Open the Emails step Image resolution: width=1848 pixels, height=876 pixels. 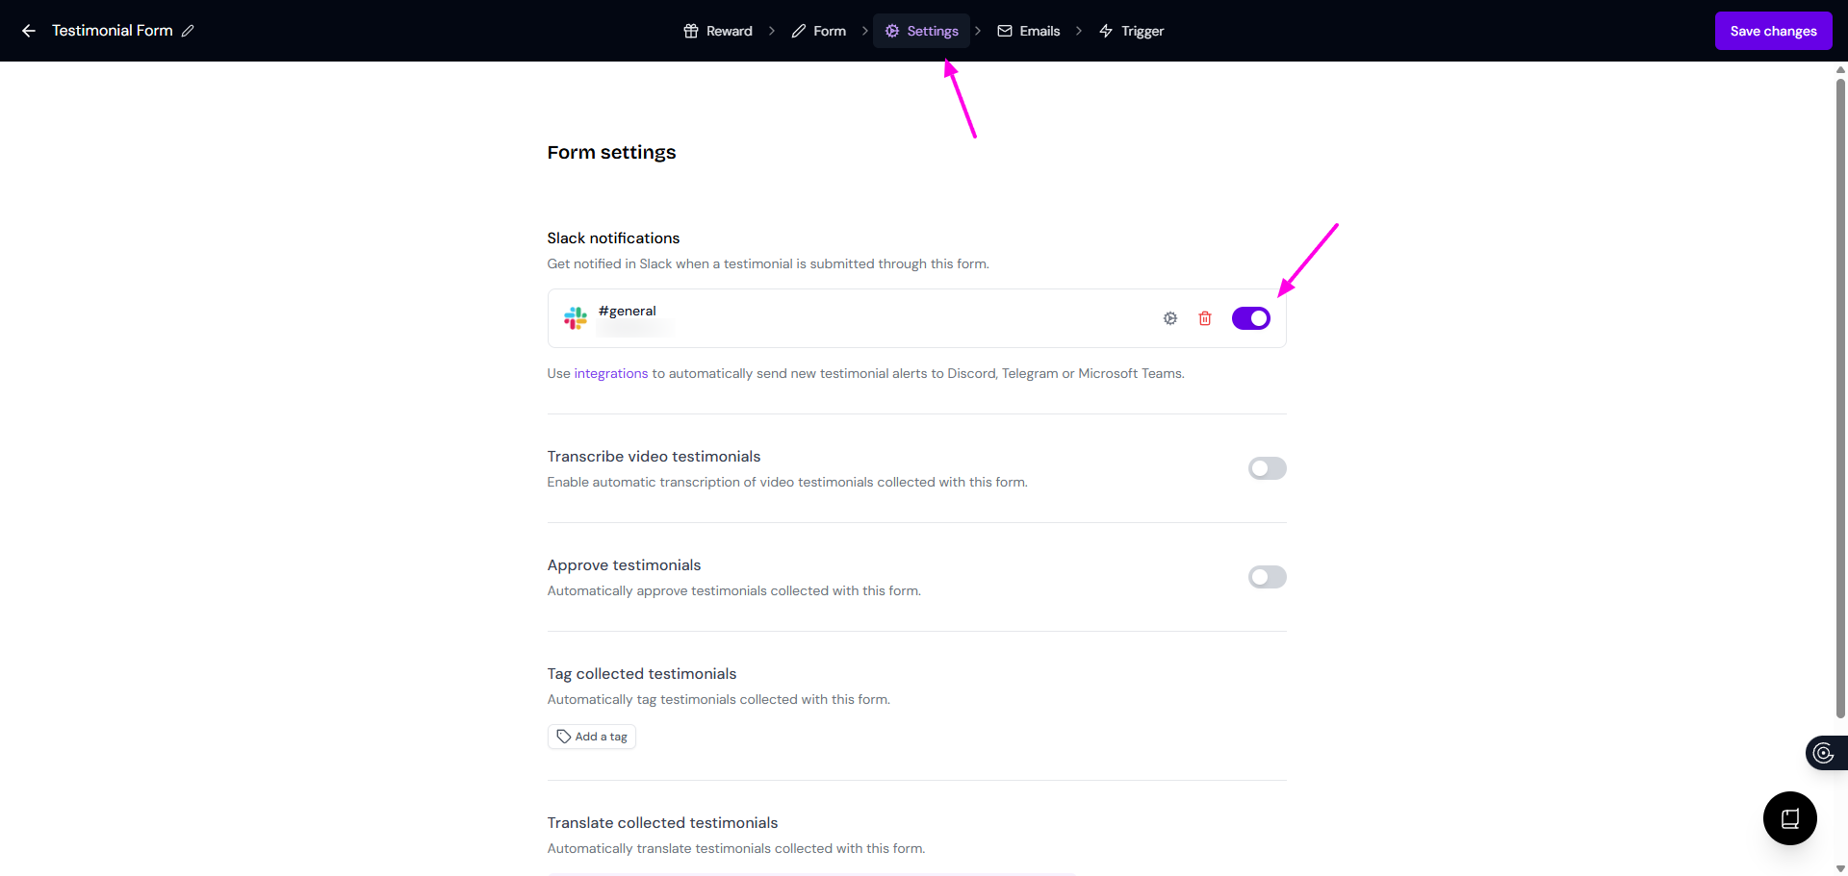click(x=1029, y=31)
